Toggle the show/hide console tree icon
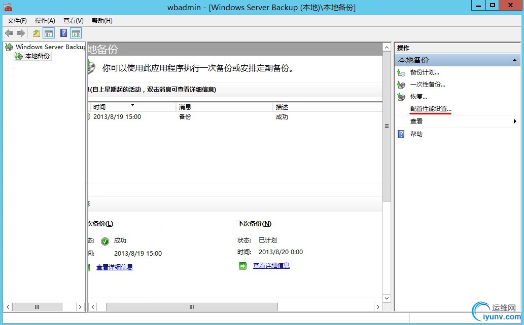Screen dimensions: 524x325 (49, 33)
